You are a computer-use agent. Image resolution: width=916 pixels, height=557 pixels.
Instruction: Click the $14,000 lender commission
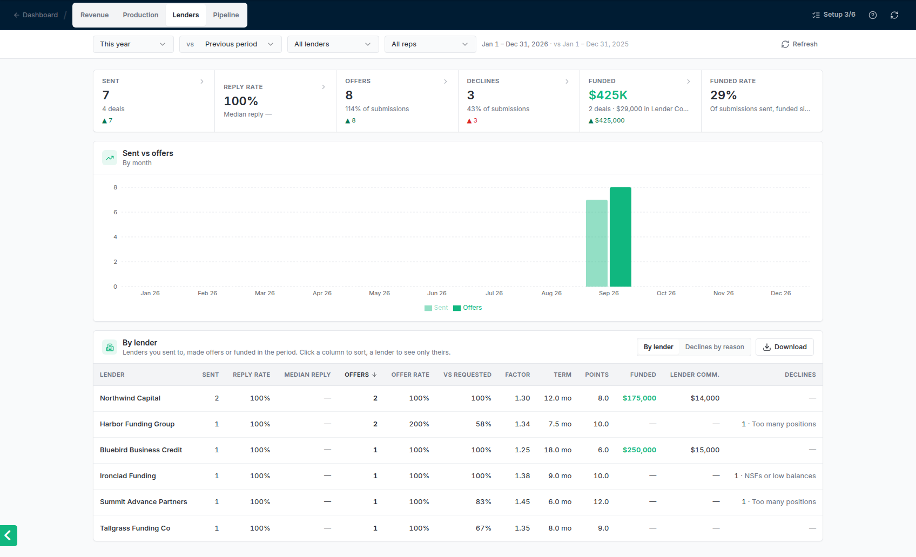(x=705, y=398)
